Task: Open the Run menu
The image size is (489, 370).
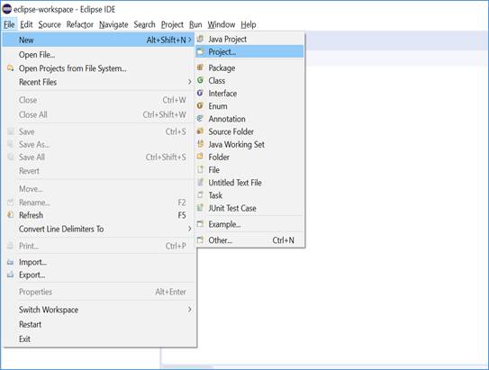Action: (x=195, y=24)
